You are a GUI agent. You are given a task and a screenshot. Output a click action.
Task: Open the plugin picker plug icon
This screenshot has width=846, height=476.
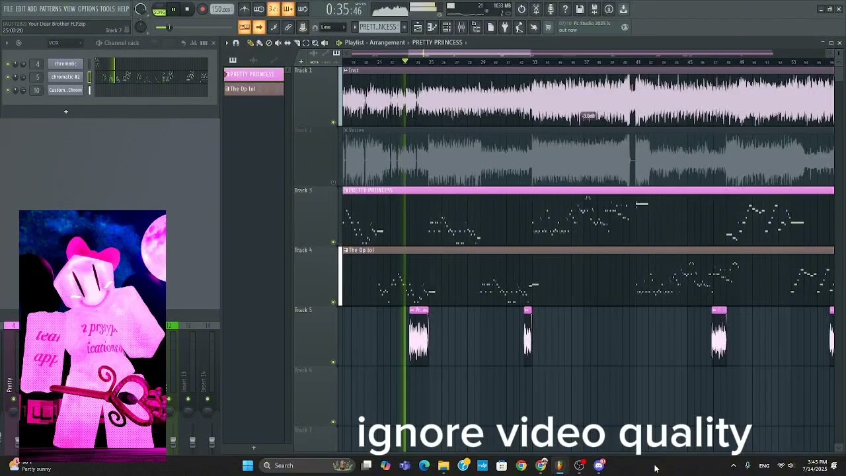click(505, 27)
